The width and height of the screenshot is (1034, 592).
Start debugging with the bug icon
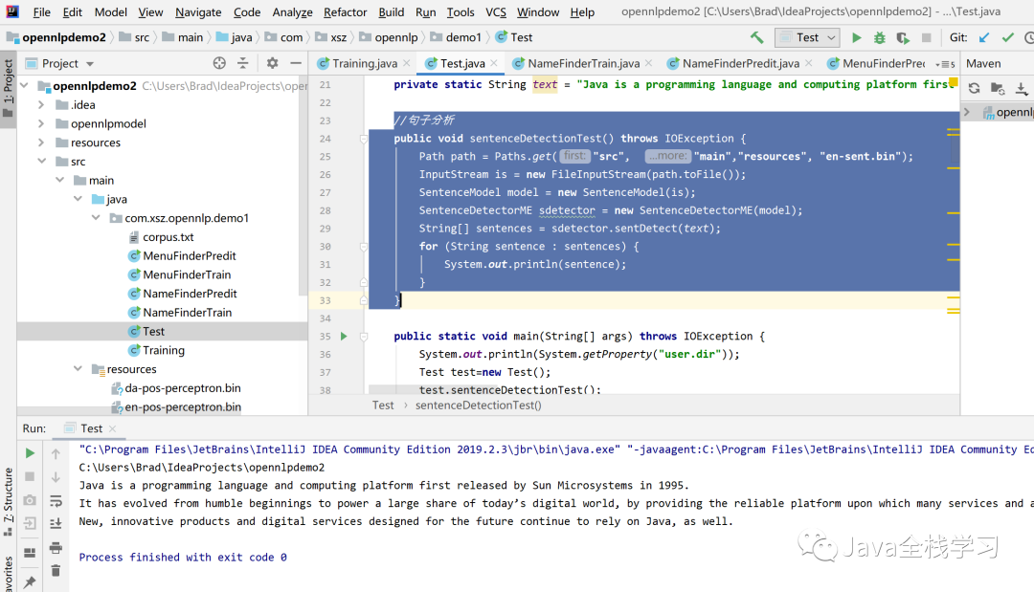point(879,37)
